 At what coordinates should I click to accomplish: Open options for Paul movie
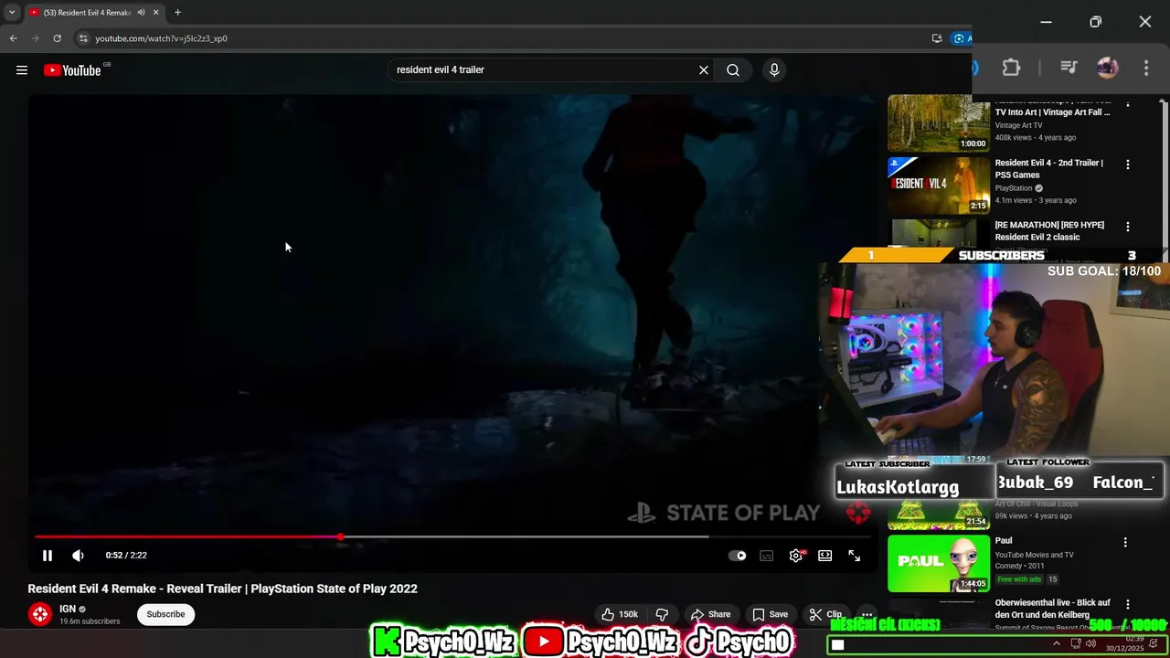click(x=1125, y=542)
